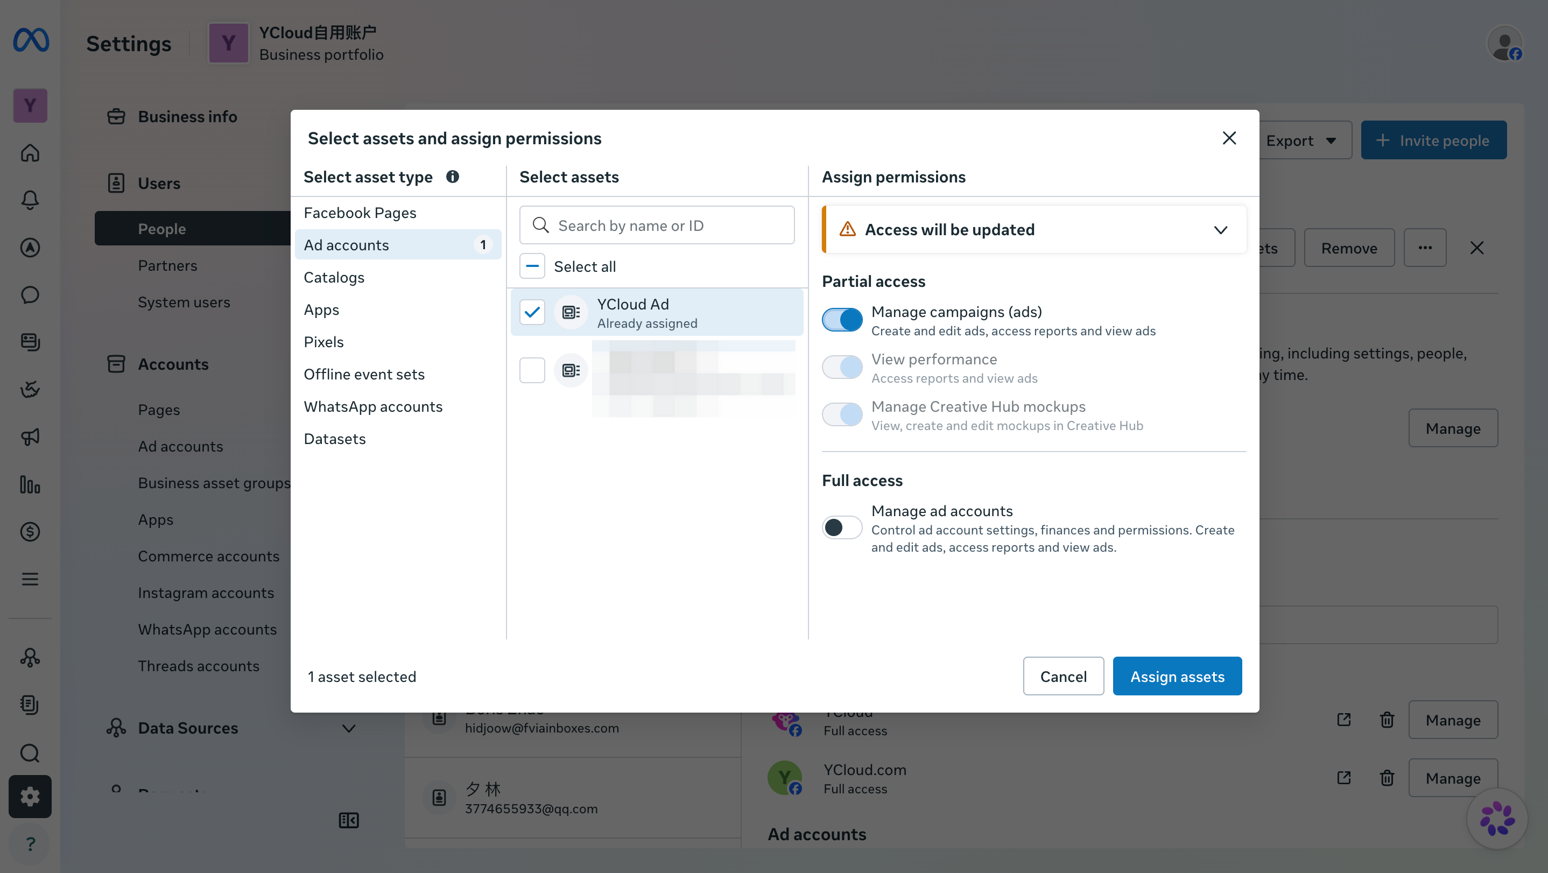Image resolution: width=1548 pixels, height=873 pixels.
Task: Open the bar chart insights icon
Action: (x=30, y=484)
